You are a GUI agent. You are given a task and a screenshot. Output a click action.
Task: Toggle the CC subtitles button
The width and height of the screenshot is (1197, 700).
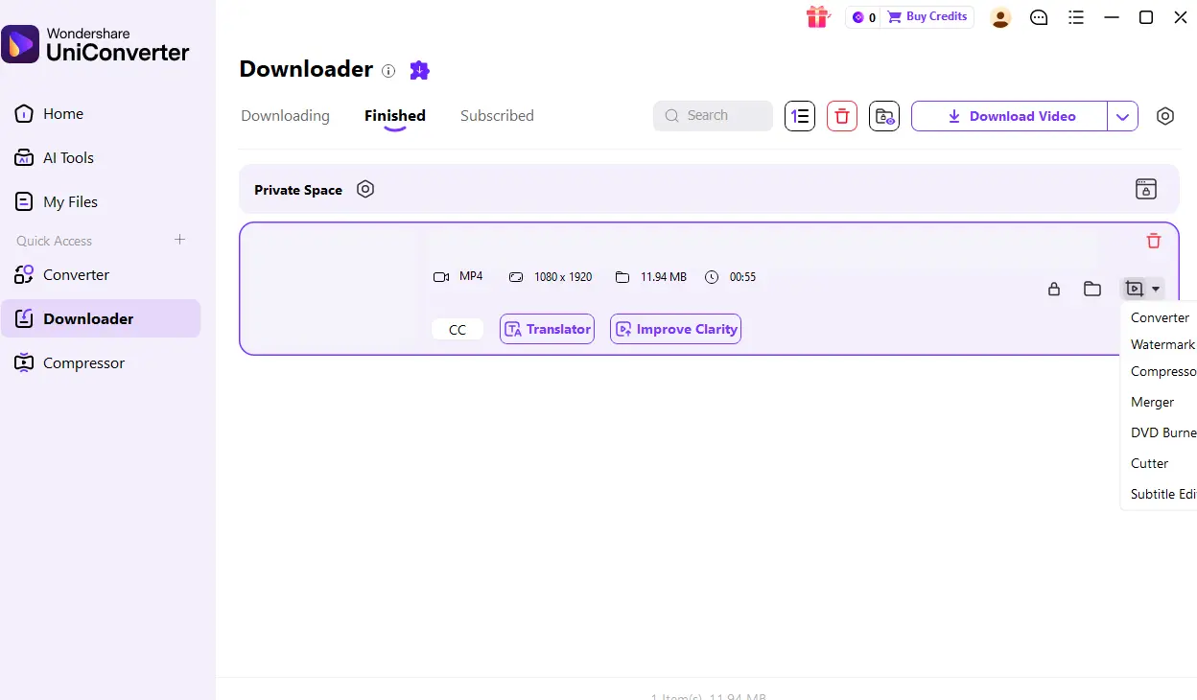click(458, 329)
